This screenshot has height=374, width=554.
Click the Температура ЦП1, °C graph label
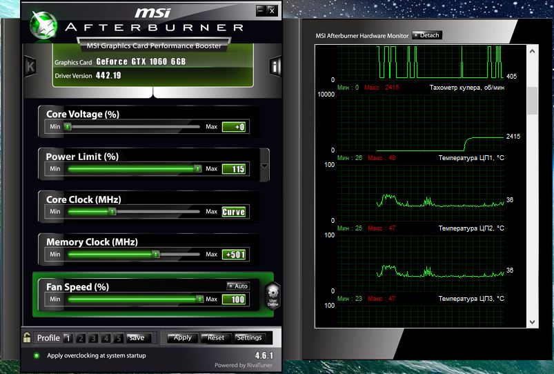(x=471, y=157)
